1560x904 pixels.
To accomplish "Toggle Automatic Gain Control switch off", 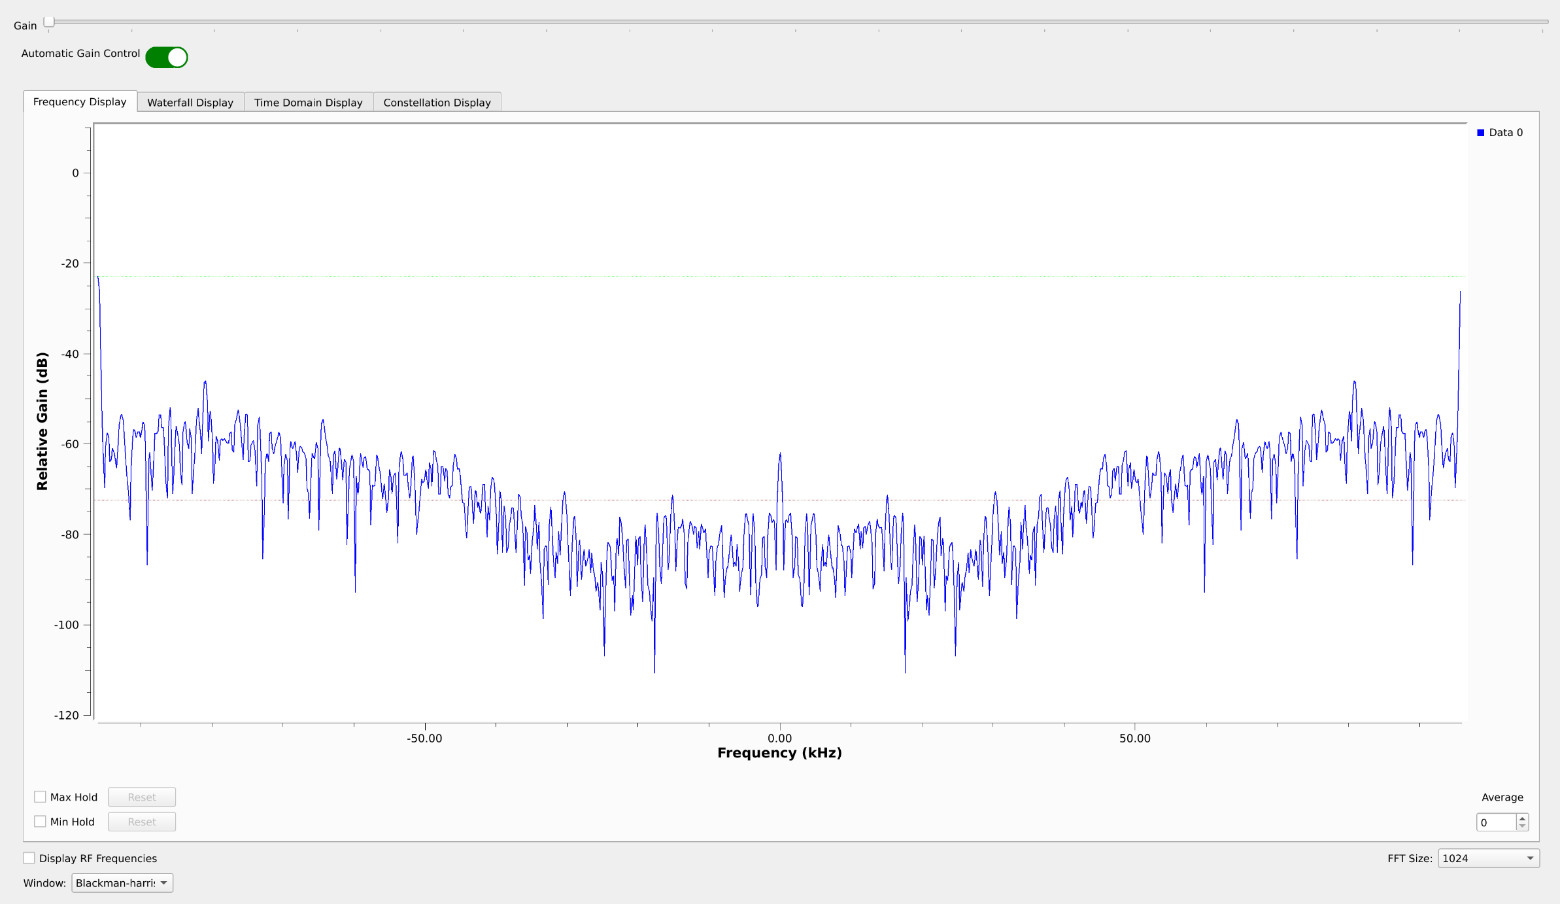I will 167,58.
